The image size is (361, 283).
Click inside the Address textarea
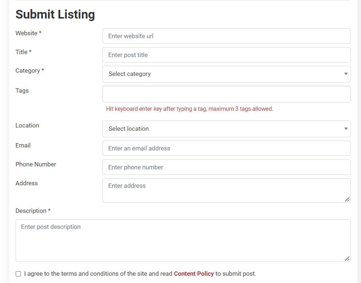[x=226, y=190]
